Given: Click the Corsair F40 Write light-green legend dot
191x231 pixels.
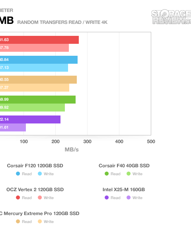Looking at the screenshot, I should [x=129, y=174].
